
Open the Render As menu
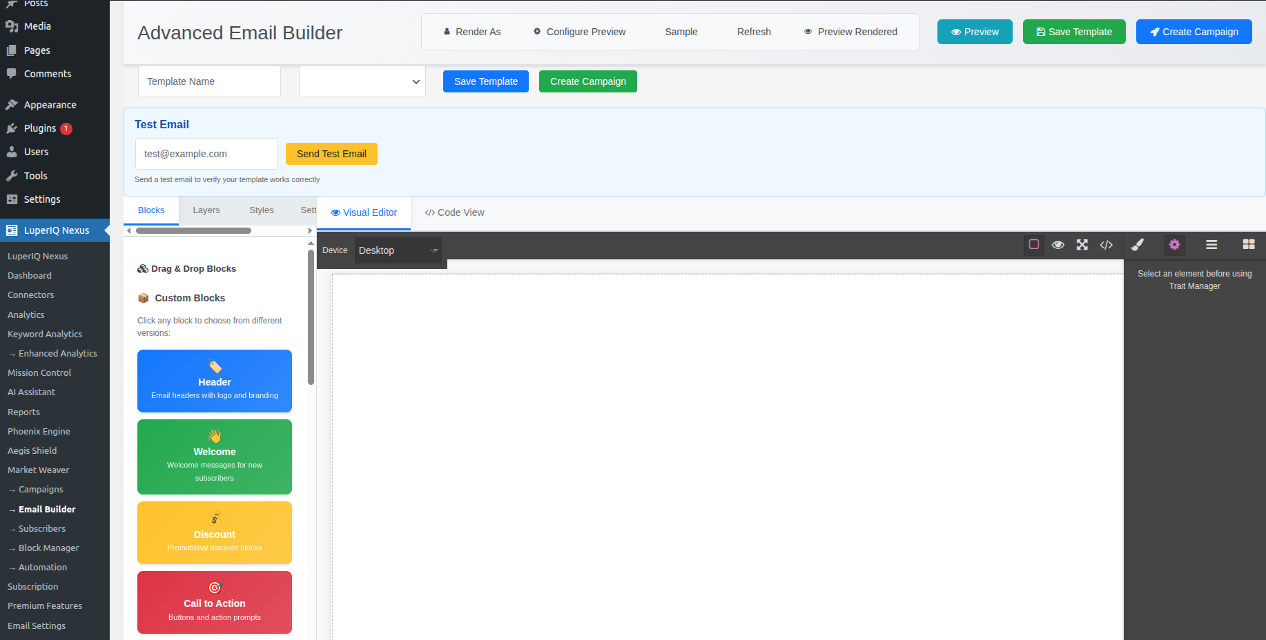click(471, 32)
